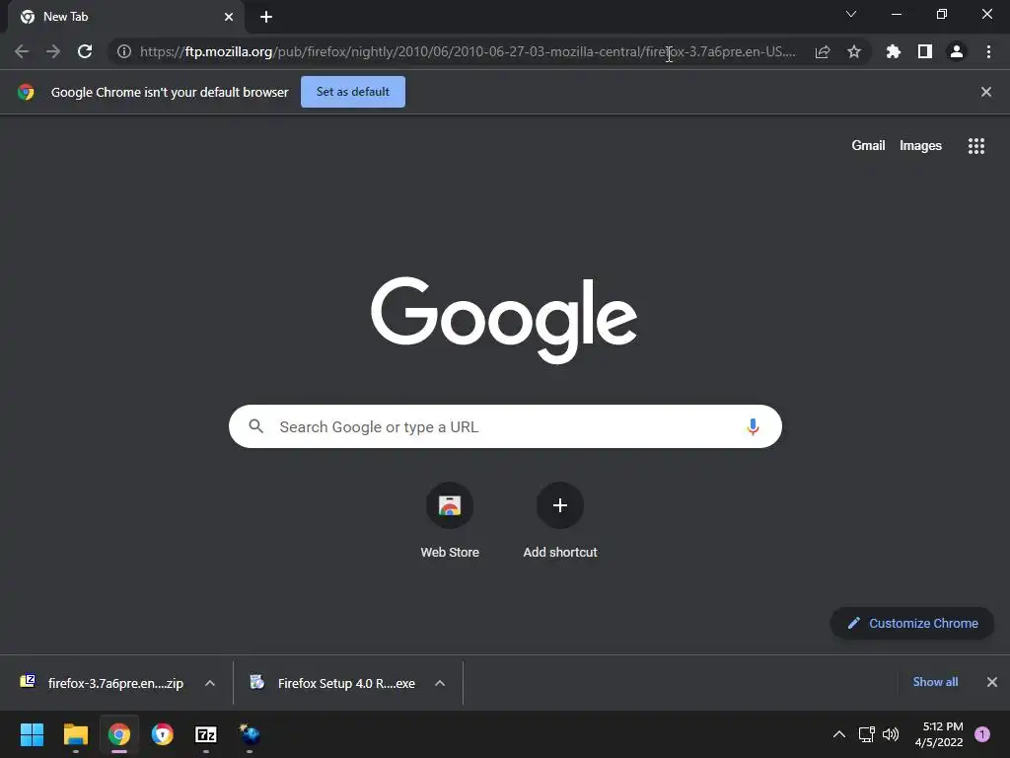Reload the page with the refresh icon

click(85, 51)
